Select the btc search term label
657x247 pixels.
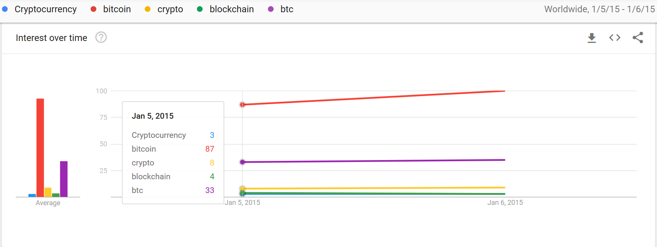tap(287, 9)
